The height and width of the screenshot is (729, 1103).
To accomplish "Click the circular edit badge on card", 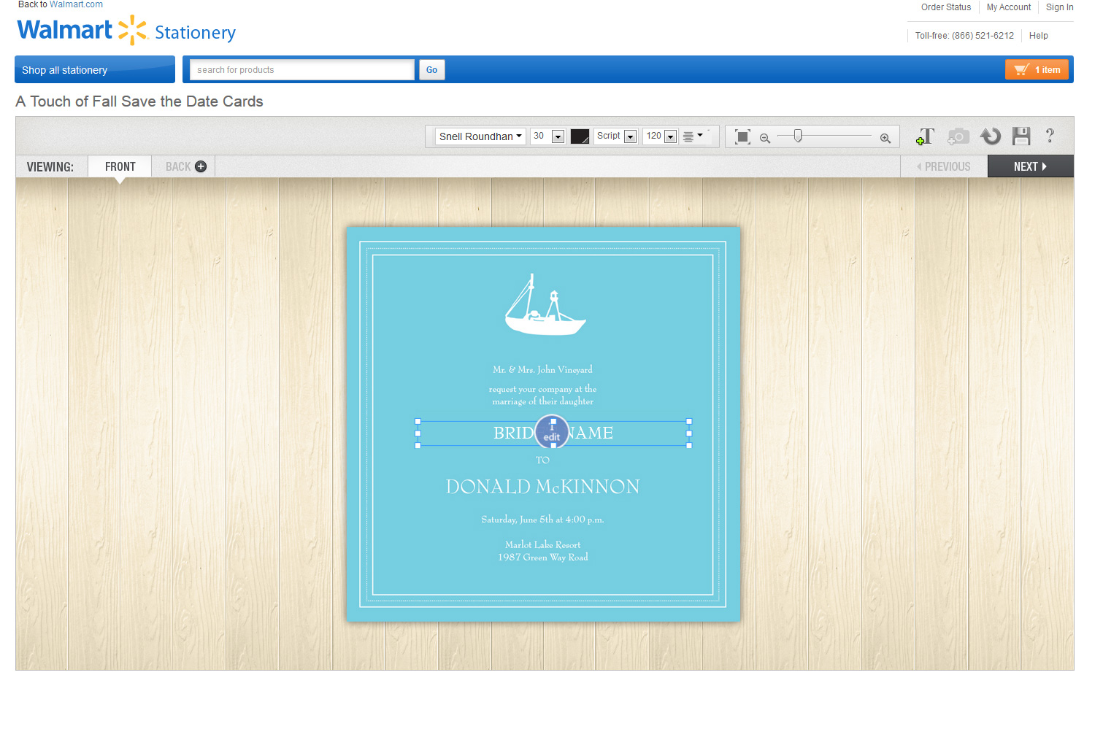I will pos(552,433).
